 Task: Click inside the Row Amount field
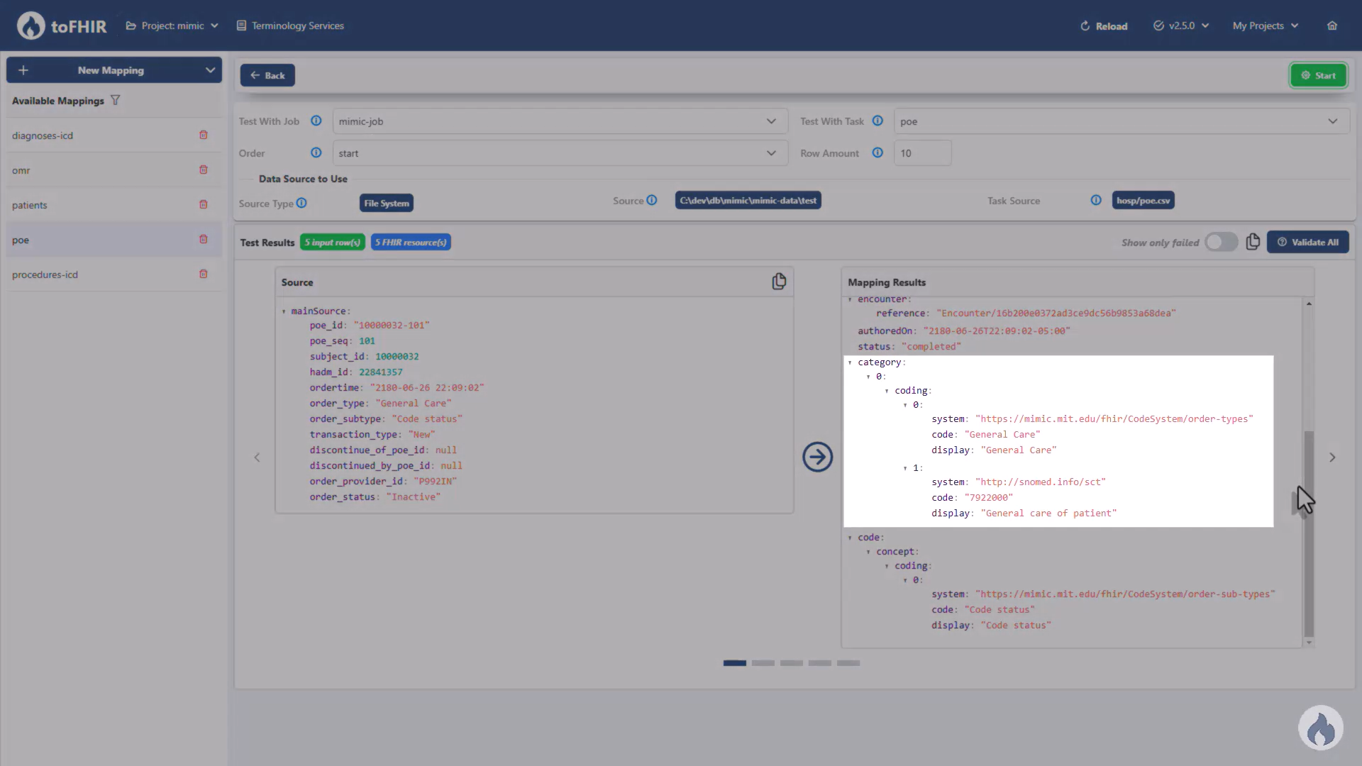point(922,152)
